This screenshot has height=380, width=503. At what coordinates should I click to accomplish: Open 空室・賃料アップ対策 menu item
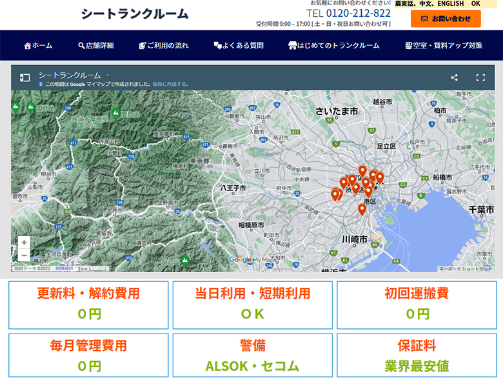(444, 46)
